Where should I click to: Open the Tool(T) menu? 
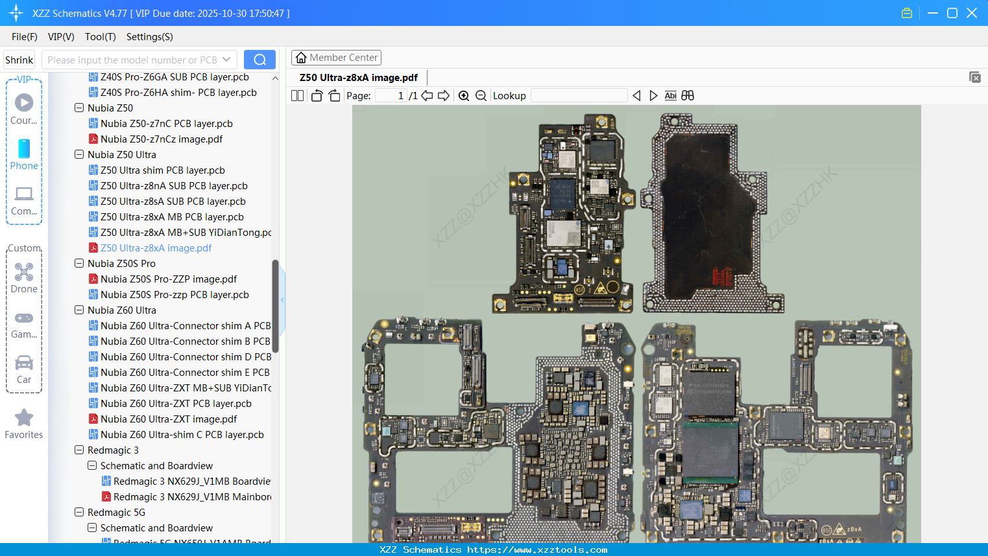tap(100, 37)
